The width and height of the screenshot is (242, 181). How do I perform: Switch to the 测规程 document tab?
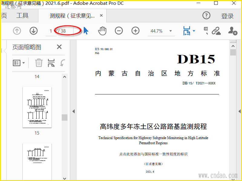[x=72, y=16]
